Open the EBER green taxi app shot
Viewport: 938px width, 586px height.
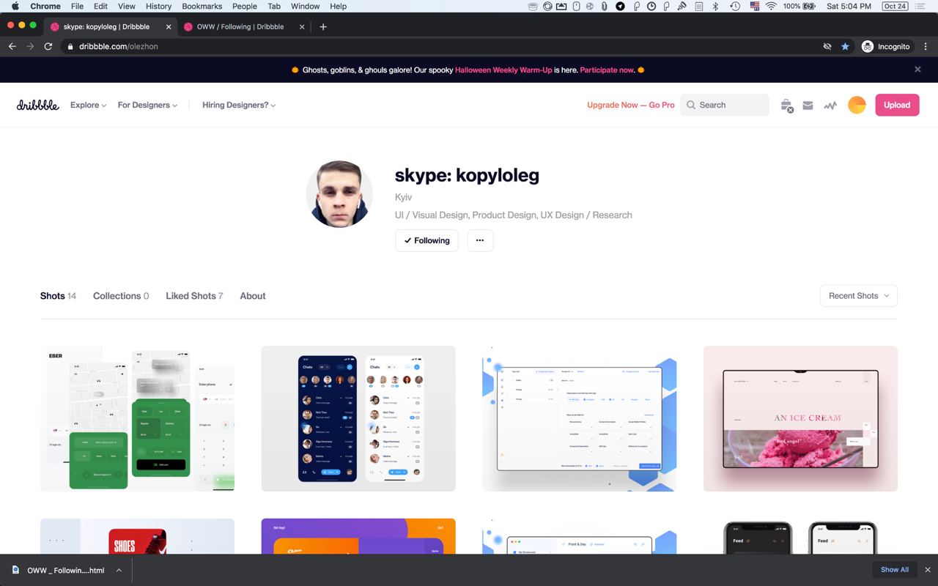pos(137,418)
